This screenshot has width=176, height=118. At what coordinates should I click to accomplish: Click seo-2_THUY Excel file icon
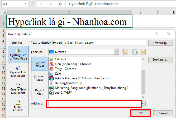coord(51,93)
